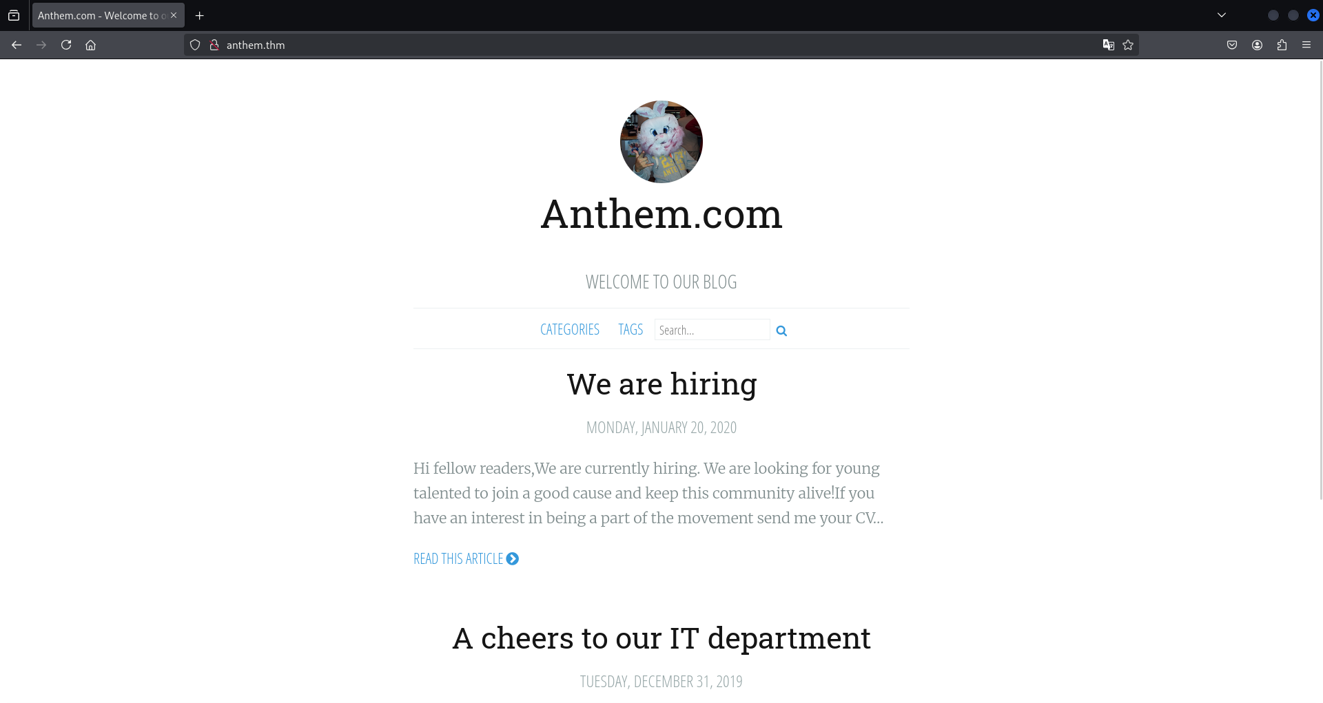Open the Extensions panel
This screenshot has height=703, width=1323.
pyautogui.click(x=1282, y=45)
